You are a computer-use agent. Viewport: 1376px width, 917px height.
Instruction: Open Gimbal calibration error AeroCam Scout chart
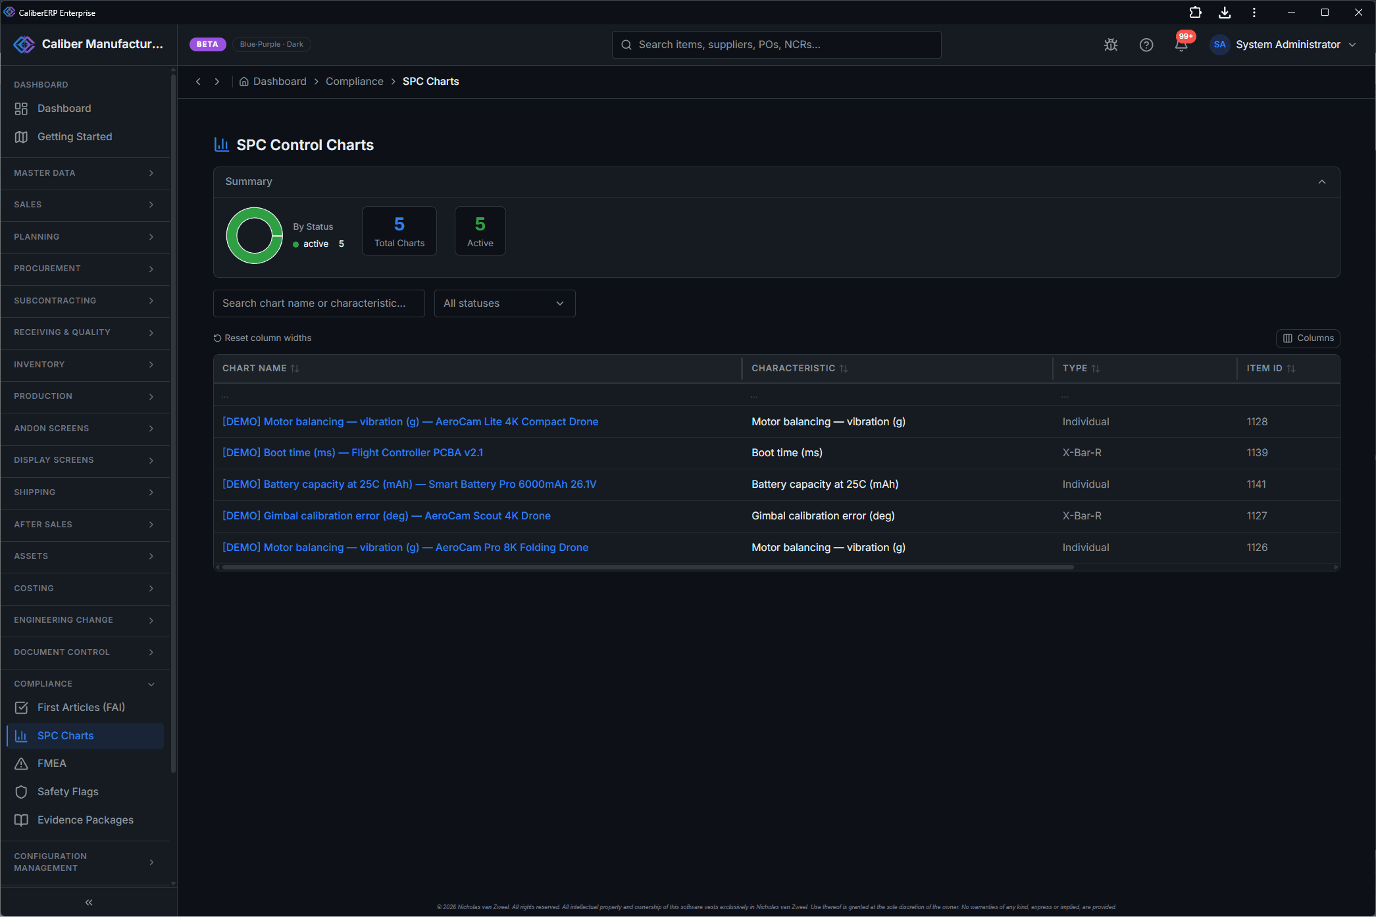pyautogui.click(x=386, y=516)
